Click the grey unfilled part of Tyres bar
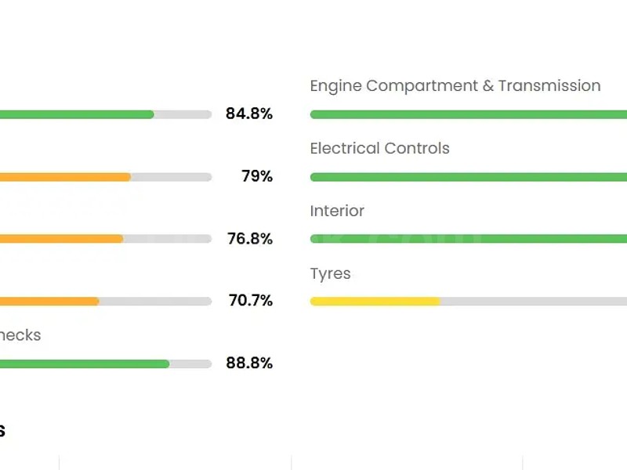627x470 pixels. (533, 301)
